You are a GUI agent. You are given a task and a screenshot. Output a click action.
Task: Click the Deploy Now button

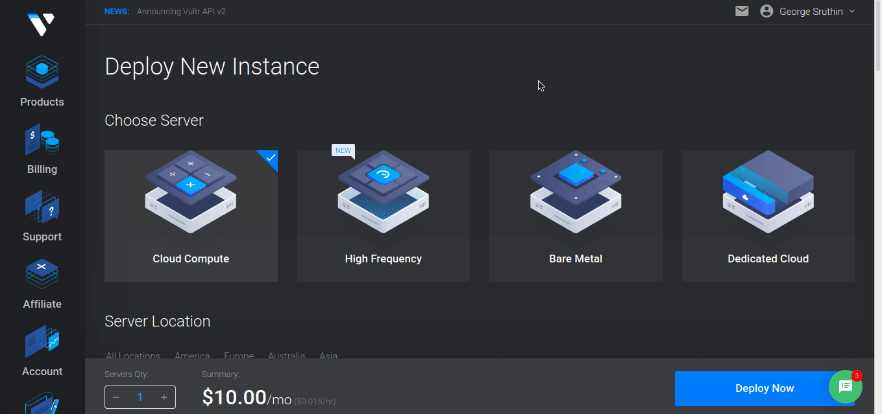click(765, 389)
